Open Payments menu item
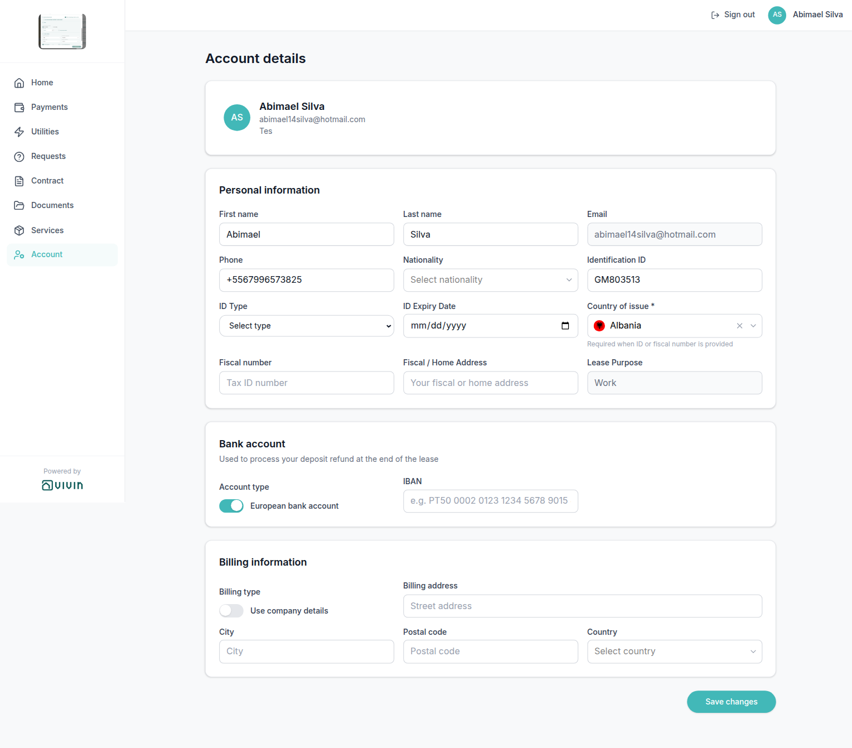 [62, 107]
